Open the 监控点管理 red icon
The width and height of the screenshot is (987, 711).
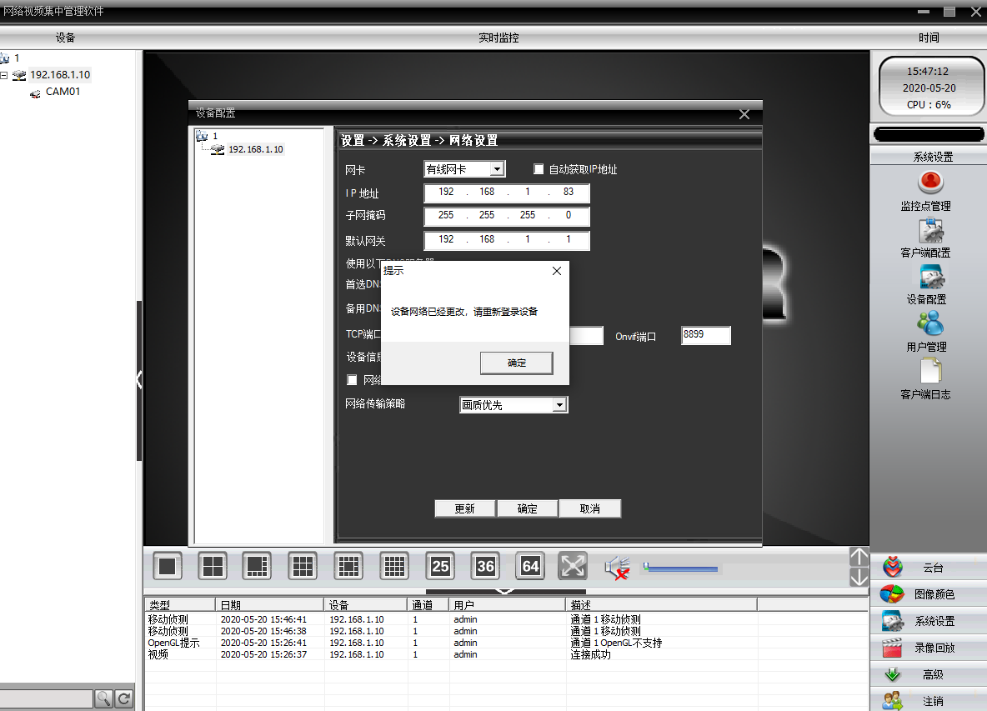930,182
